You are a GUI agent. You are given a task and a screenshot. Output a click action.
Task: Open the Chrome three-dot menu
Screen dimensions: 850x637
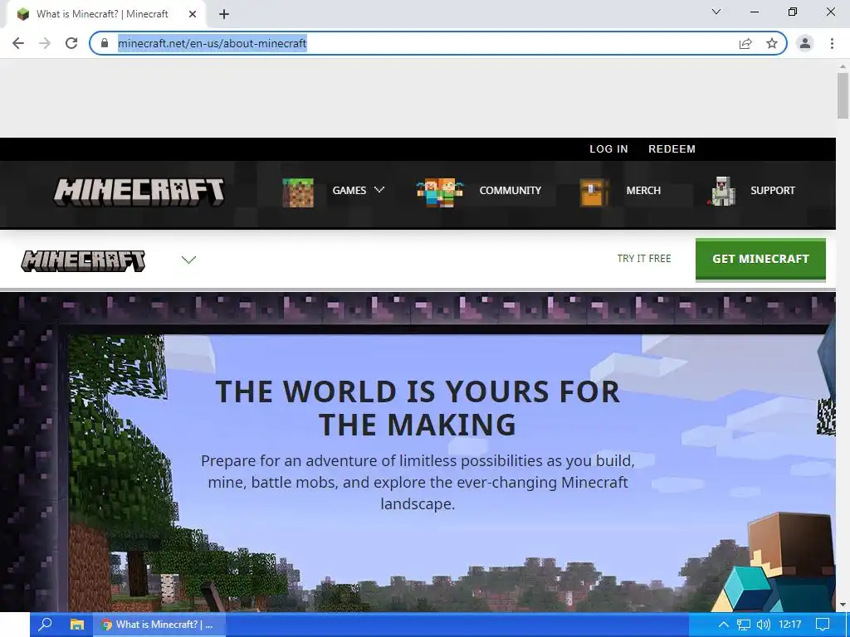[832, 43]
